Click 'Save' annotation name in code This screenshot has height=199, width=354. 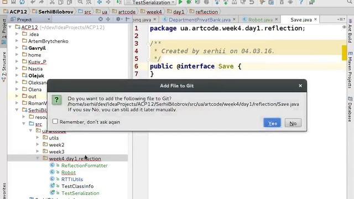[x=226, y=66]
